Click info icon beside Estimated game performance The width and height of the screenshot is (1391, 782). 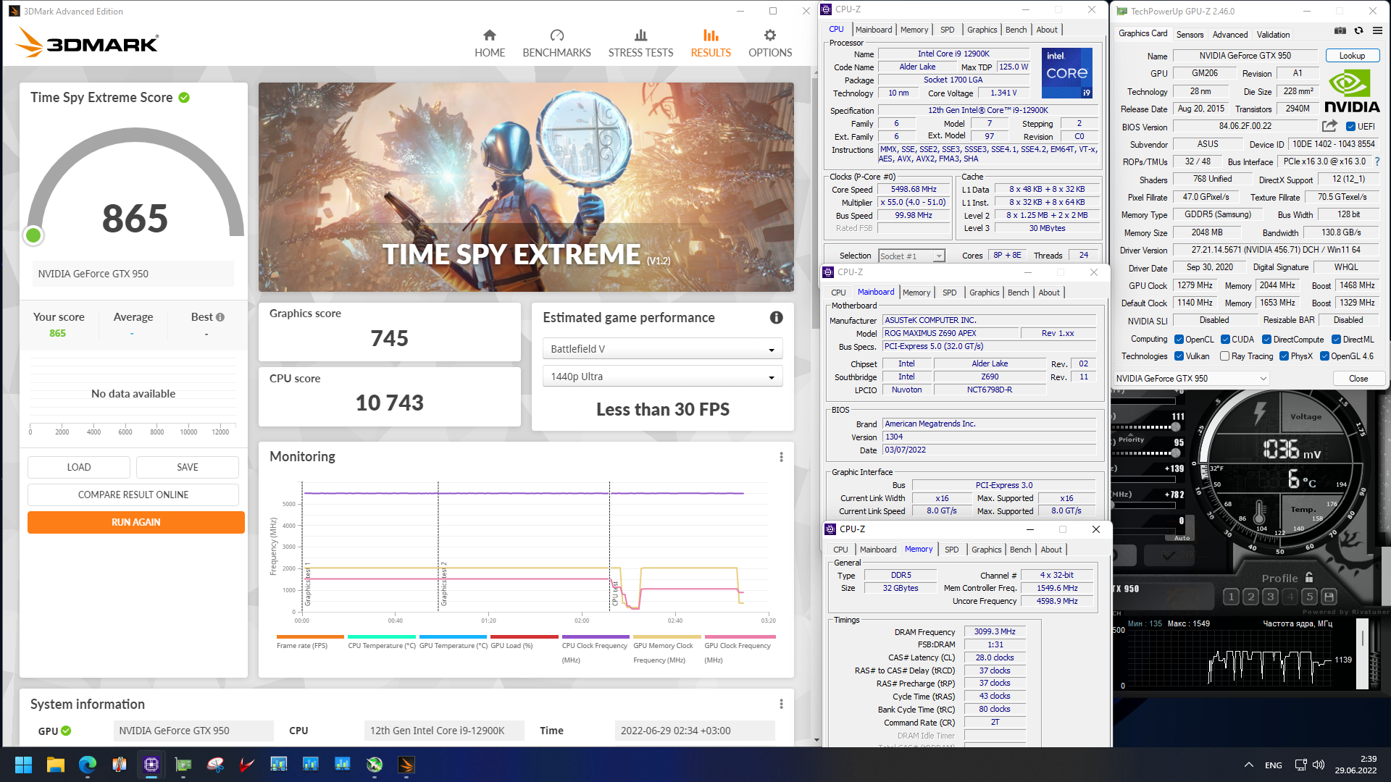pos(776,317)
